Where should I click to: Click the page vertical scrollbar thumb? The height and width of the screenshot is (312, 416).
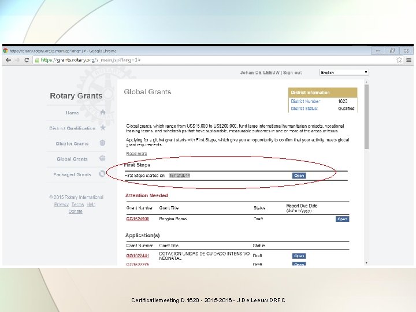(366, 117)
